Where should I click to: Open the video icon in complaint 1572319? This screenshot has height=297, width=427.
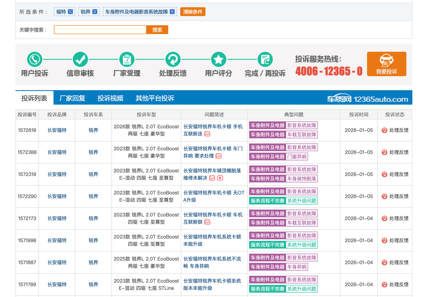(x=220, y=178)
